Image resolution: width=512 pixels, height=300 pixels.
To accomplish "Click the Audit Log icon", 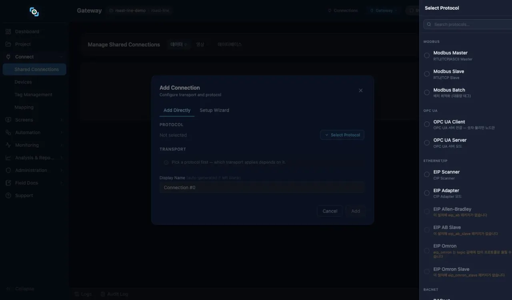I will coord(103,294).
